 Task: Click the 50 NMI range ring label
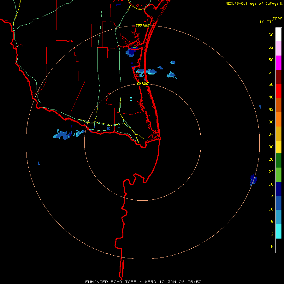pyautogui.click(x=143, y=84)
